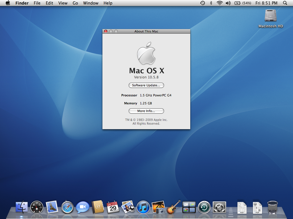Launch Safari compass icon in Dock
The width and height of the screenshot is (293, 219).
(67, 207)
